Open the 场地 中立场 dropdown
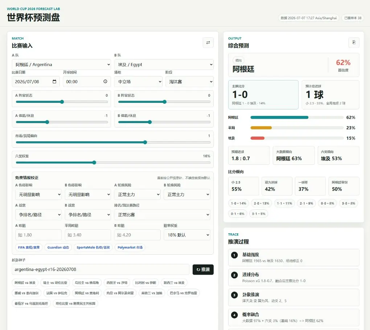Image resolution: width=370 pixels, height=330 pixels. coord(138,82)
